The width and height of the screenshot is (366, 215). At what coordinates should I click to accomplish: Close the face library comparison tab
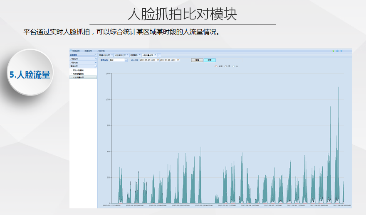point(128,55)
